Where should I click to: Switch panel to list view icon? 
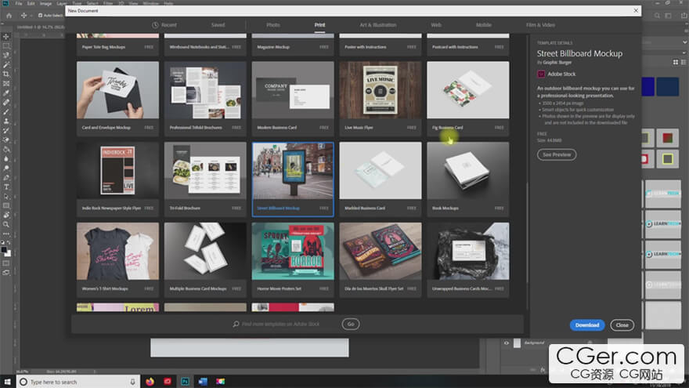684,63
